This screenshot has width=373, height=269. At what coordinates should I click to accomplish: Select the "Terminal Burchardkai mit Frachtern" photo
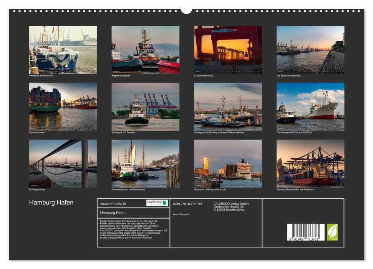(x=310, y=164)
